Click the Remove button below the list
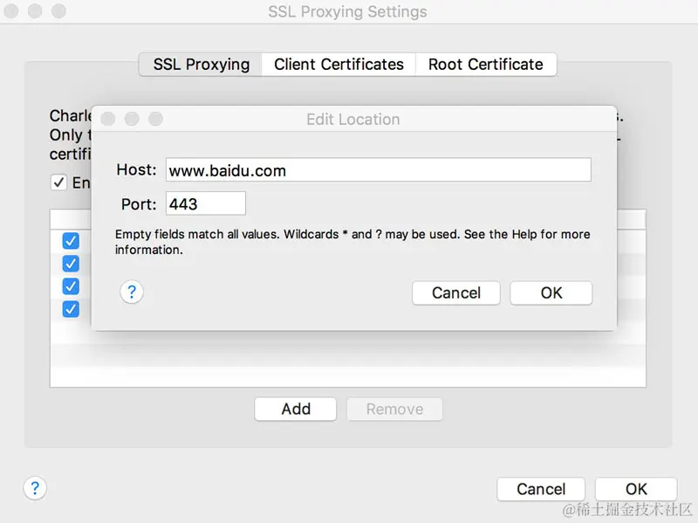This screenshot has height=523, width=698. (395, 409)
